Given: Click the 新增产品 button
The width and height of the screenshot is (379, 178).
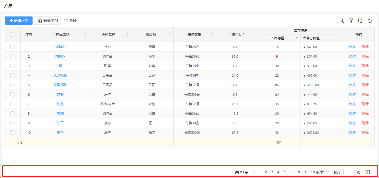Looking at the screenshot, I should point(19,21).
